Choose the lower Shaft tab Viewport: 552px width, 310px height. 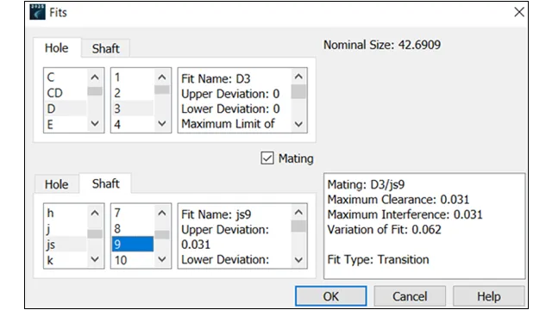105,183
